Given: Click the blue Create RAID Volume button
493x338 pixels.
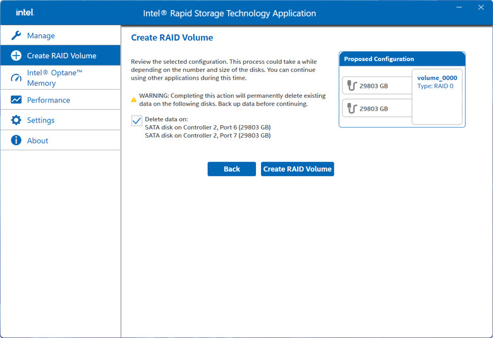Looking at the screenshot, I should click(298, 169).
